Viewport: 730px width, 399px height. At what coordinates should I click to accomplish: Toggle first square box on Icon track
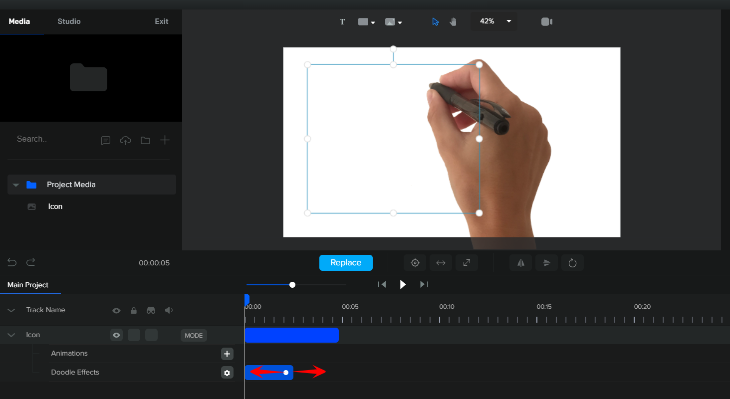pos(134,335)
